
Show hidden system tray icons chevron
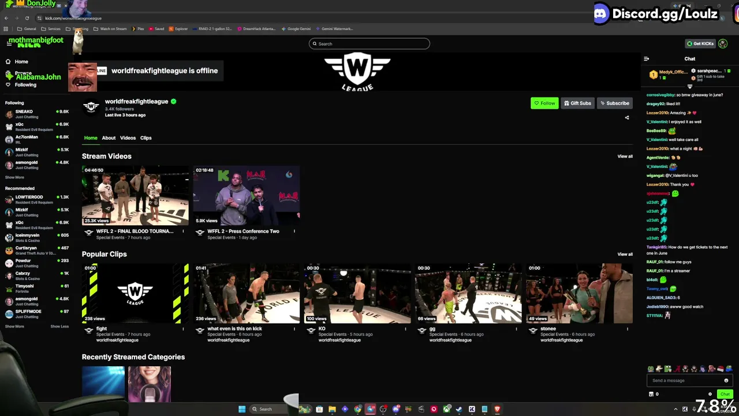676,409
